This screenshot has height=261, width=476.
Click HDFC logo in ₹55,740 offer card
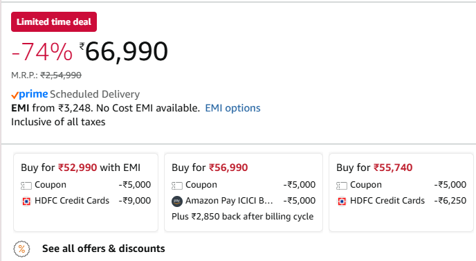[342, 201]
